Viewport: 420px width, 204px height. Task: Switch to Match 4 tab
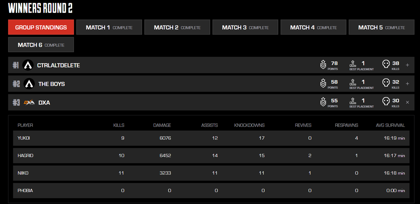click(313, 27)
